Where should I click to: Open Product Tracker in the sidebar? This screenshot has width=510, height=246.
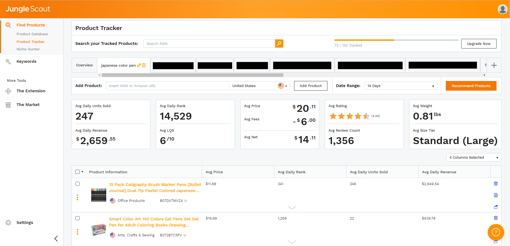[30, 42]
